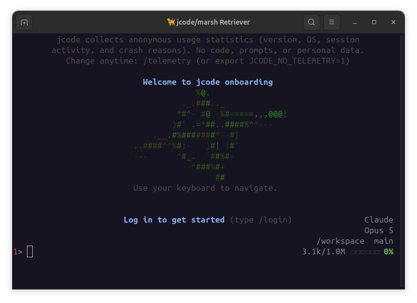Click the Log in to get started text
Screen dimensions: 417x303
(x=174, y=220)
